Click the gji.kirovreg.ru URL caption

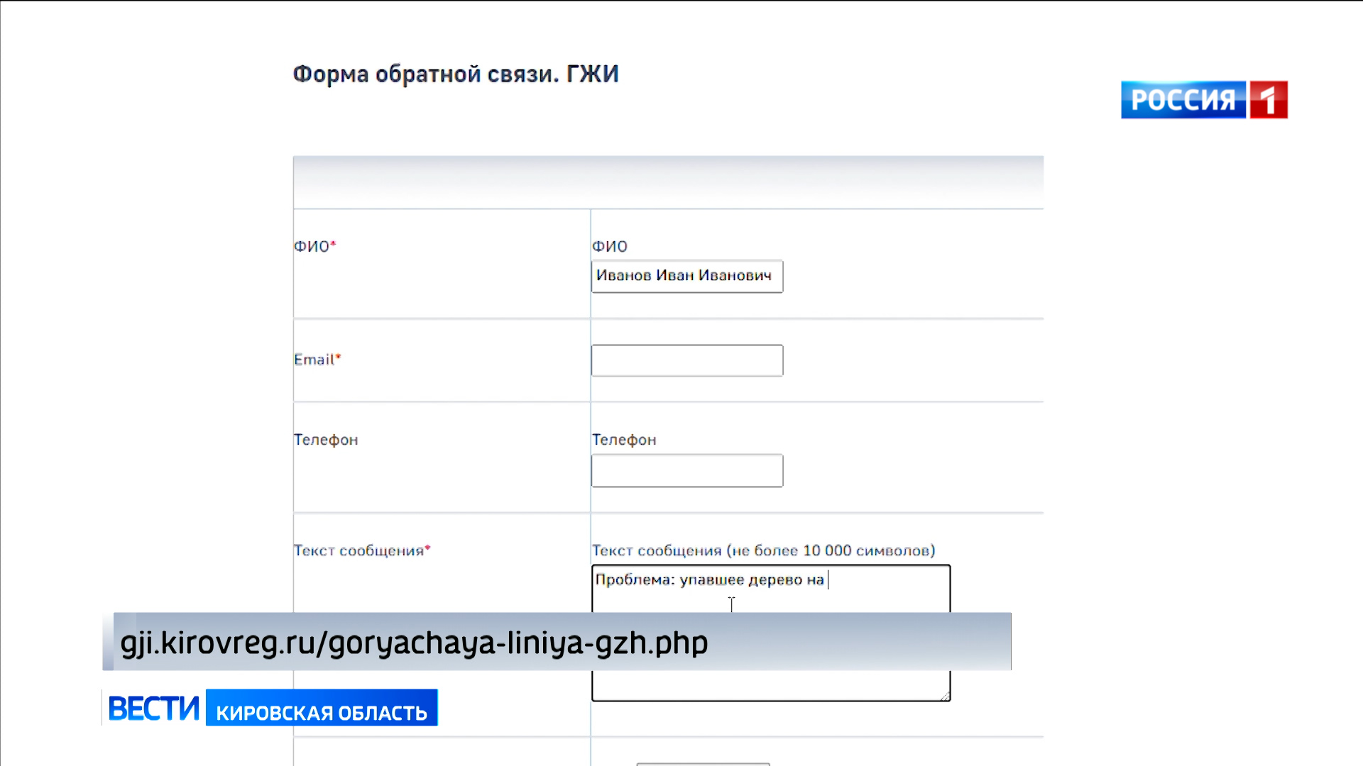point(414,643)
